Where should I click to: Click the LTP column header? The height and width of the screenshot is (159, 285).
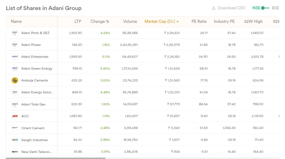click(78, 21)
